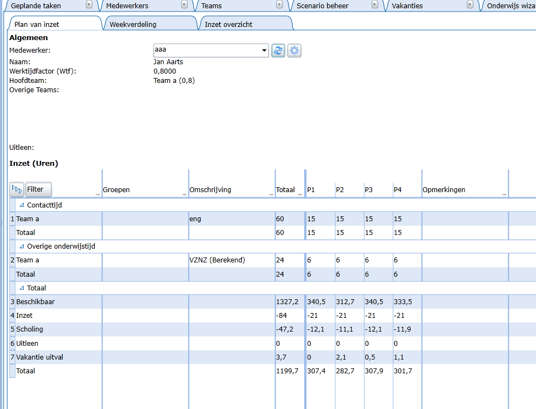The width and height of the screenshot is (536, 409).
Task: Close the Scenario beheer tab
Action: click(x=375, y=4)
